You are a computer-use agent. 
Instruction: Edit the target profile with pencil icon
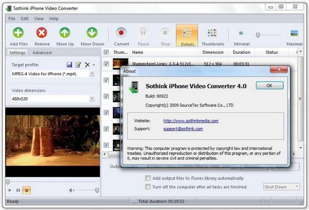tap(78, 65)
